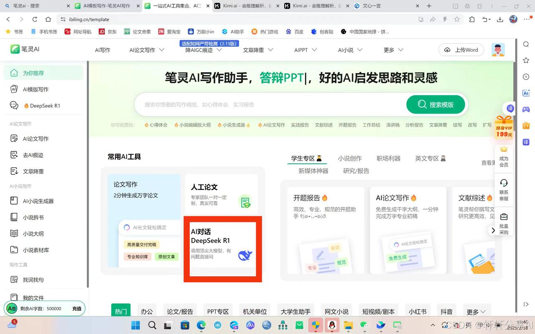Image resolution: width=535 pixels, height=334 pixels.
Task: Open QQ penguin in taskbar
Action: [332, 325]
